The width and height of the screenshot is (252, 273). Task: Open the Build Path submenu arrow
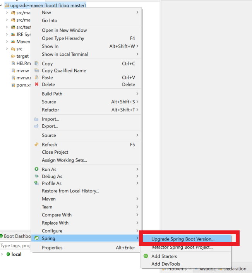click(137, 94)
